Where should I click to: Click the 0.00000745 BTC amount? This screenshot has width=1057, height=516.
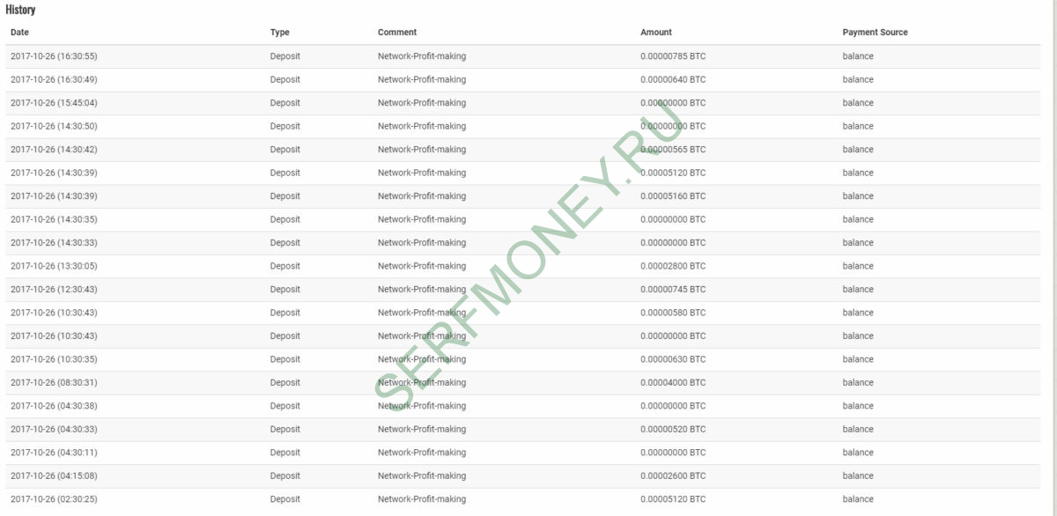click(x=673, y=290)
